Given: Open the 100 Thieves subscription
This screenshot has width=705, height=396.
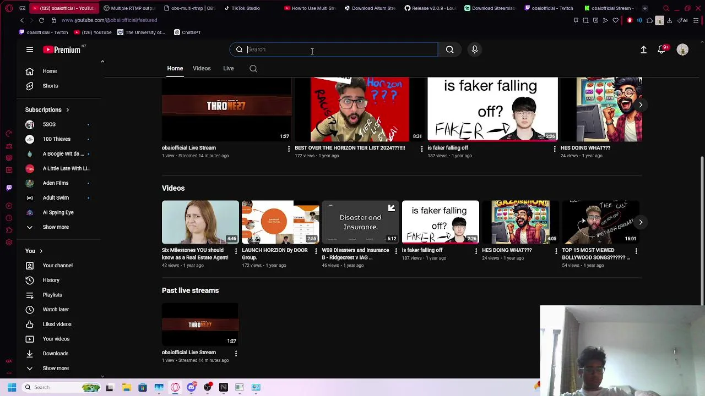Looking at the screenshot, I should 56,139.
